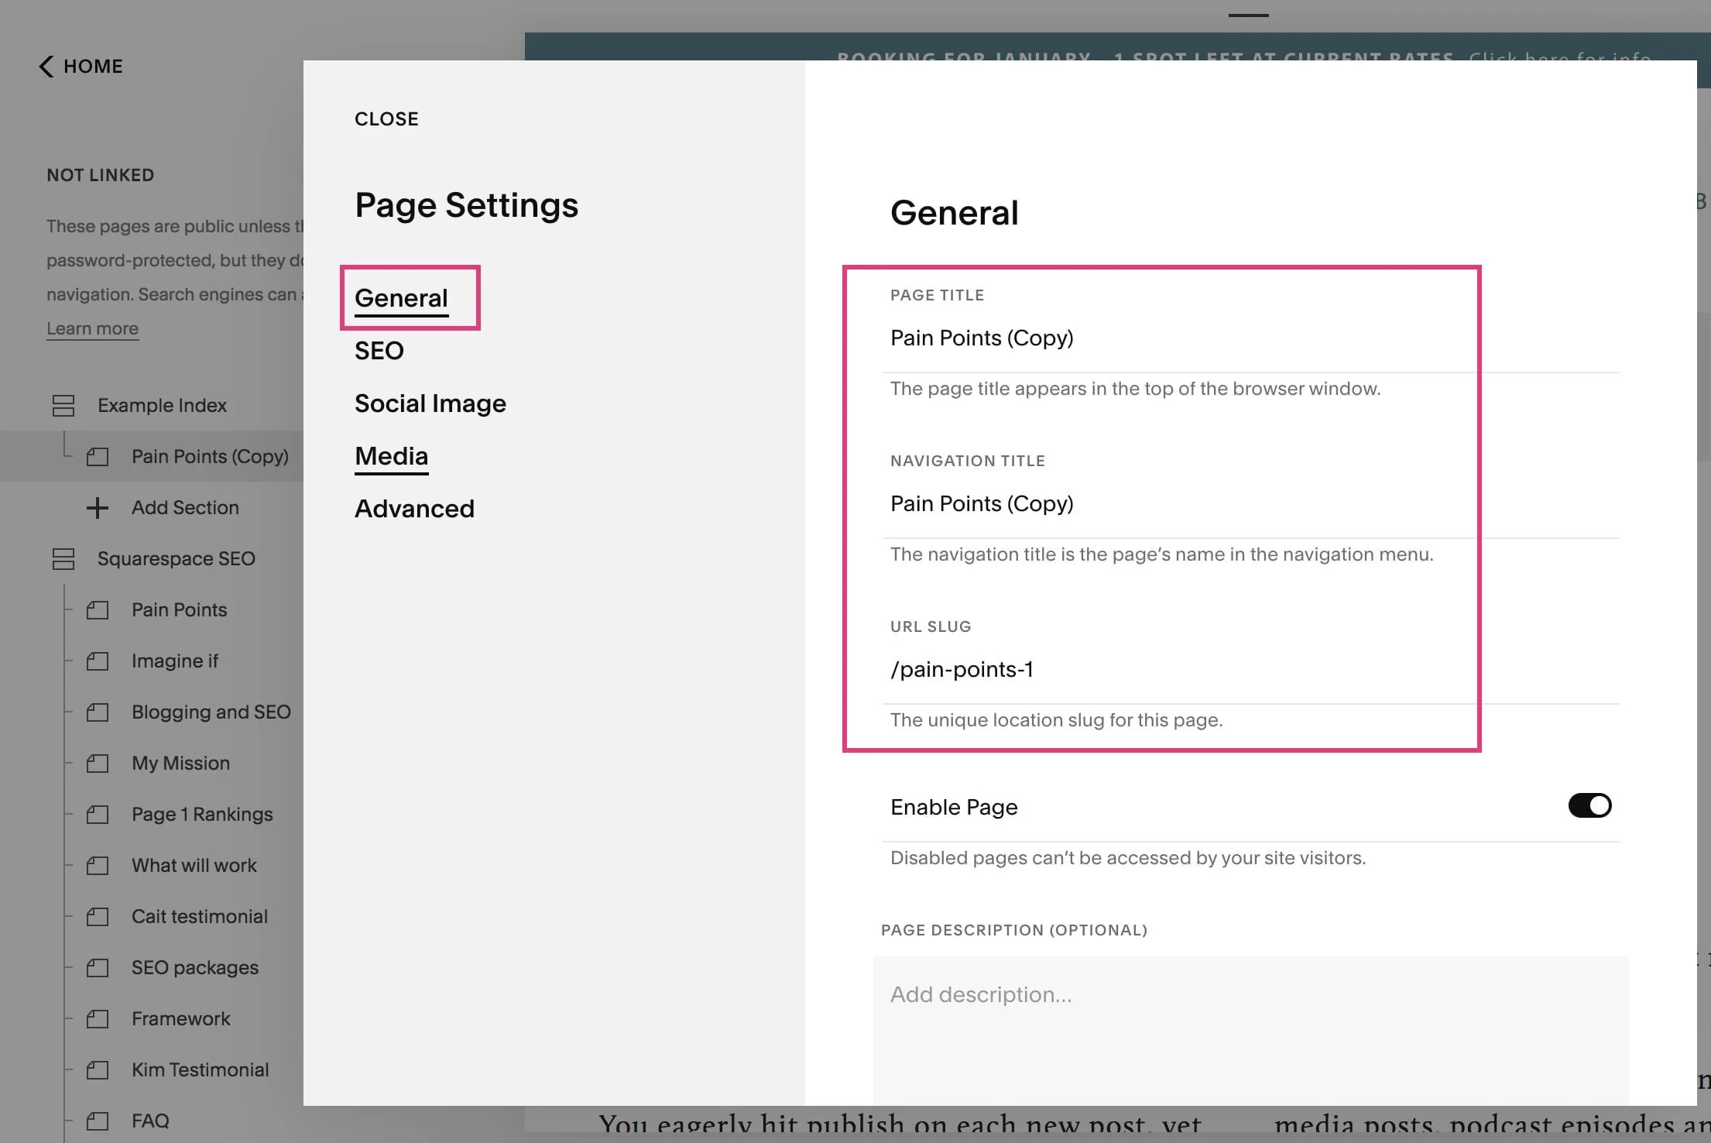Image resolution: width=1711 pixels, height=1143 pixels.
Task: Disable the Enable Page toggle
Action: pos(1589,805)
